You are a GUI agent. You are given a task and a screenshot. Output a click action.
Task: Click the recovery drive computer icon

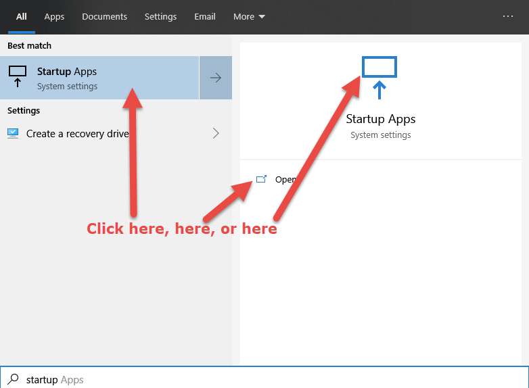pyautogui.click(x=13, y=133)
